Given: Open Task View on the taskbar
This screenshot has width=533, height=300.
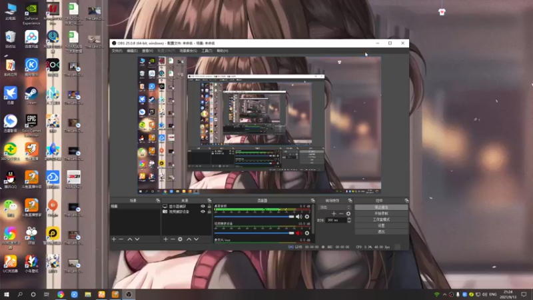Looking at the screenshot, I should pyautogui.click(x=47, y=295).
